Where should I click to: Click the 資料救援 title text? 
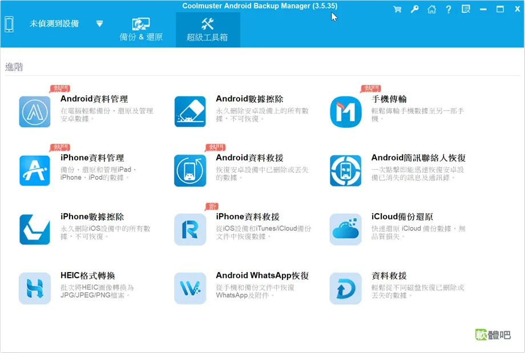point(389,275)
